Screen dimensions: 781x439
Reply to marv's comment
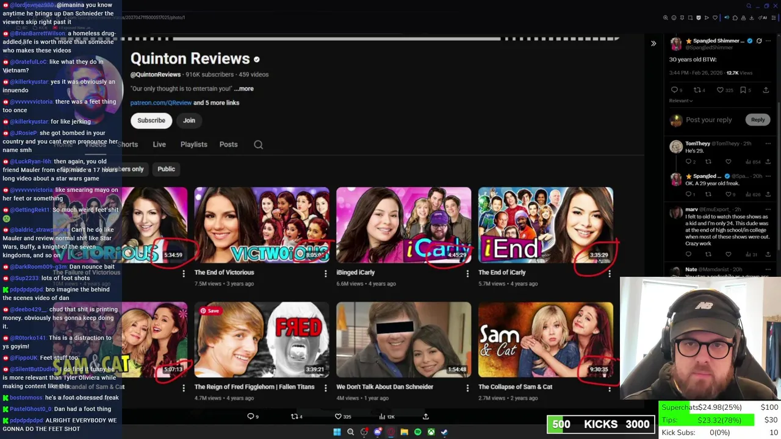pos(688,254)
